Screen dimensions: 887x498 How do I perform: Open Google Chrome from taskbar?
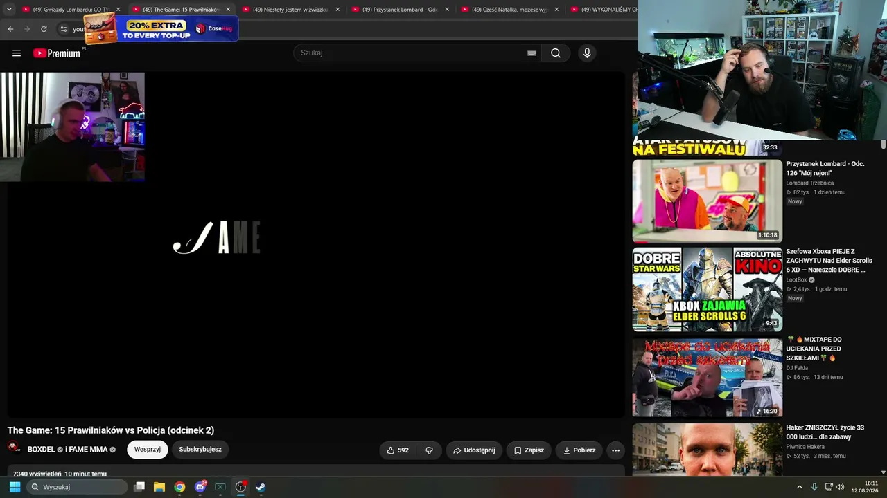(x=179, y=487)
